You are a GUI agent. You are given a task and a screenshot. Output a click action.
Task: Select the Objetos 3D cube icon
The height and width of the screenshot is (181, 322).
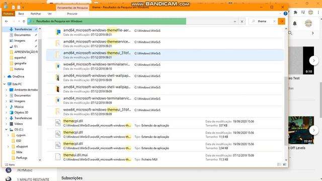click(x=11, y=113)
